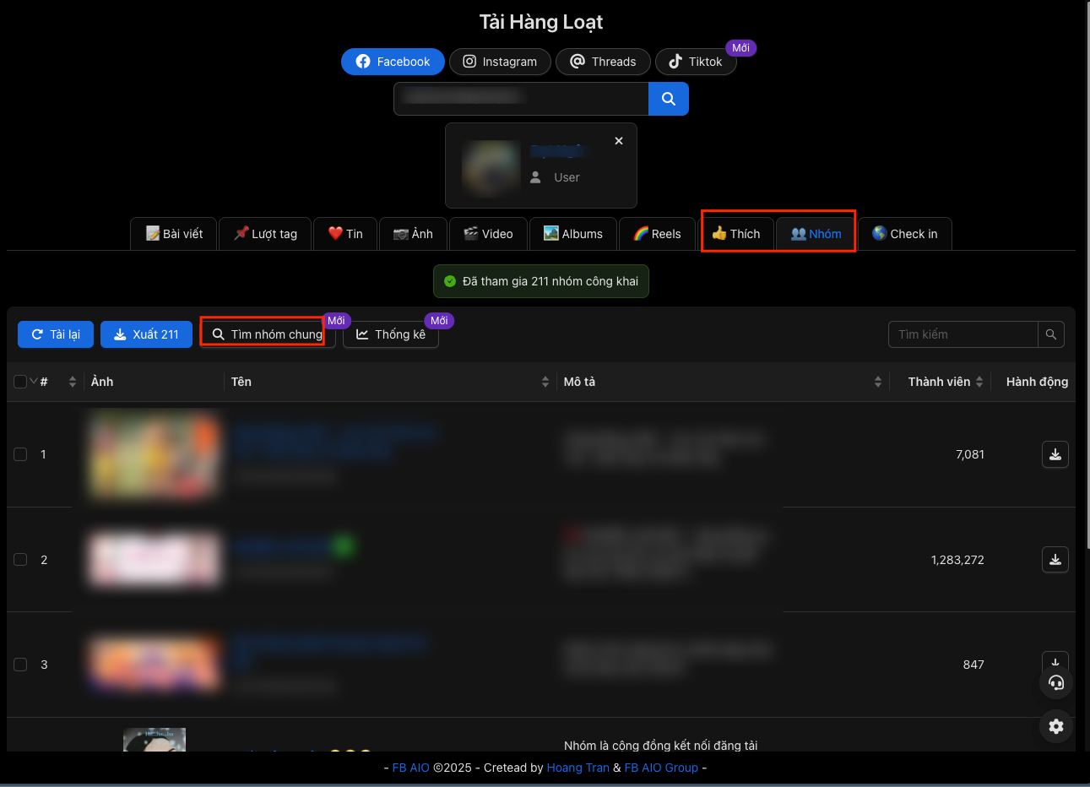Image resolution: width=1090 pixels, height=787 pixels.
Task: Sort the Tên column
Action: click(545, 382)
